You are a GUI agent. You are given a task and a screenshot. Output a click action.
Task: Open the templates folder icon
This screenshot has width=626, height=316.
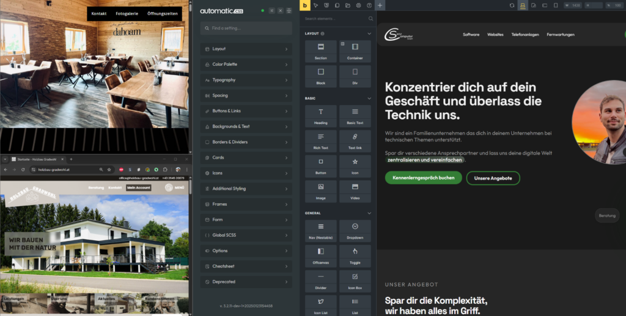347,5
